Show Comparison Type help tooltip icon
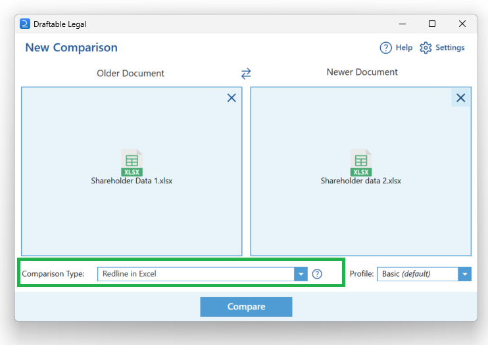This screenshot has width=488, height=345. 317,274
